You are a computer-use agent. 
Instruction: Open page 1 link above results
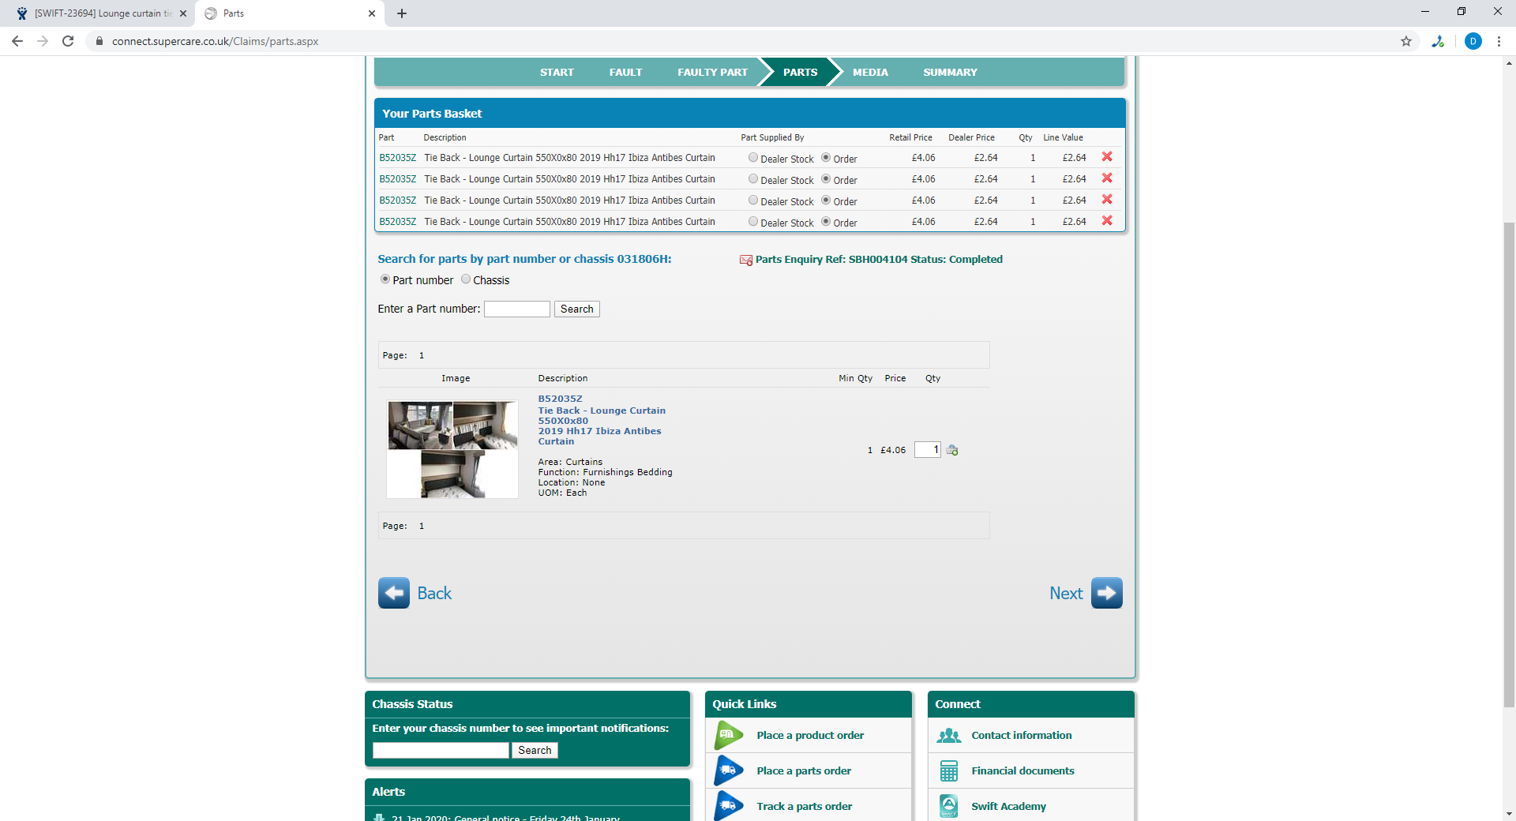422,355
